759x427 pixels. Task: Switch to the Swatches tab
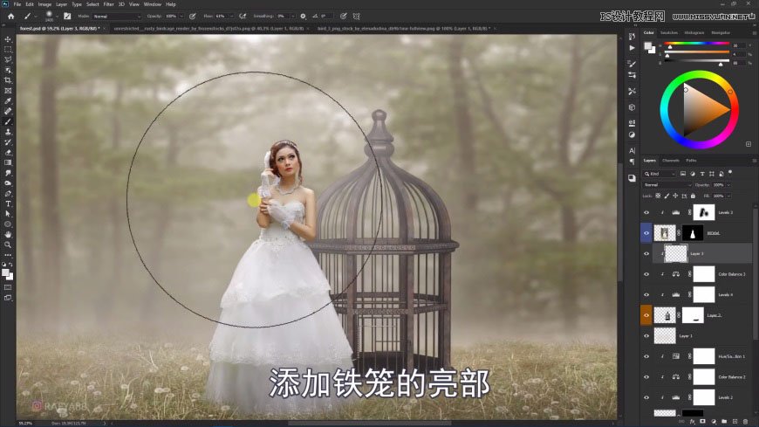(x=669, y=32)
